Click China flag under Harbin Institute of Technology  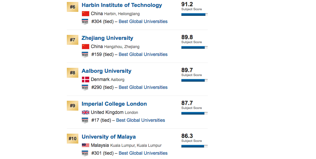coord(86,14)
